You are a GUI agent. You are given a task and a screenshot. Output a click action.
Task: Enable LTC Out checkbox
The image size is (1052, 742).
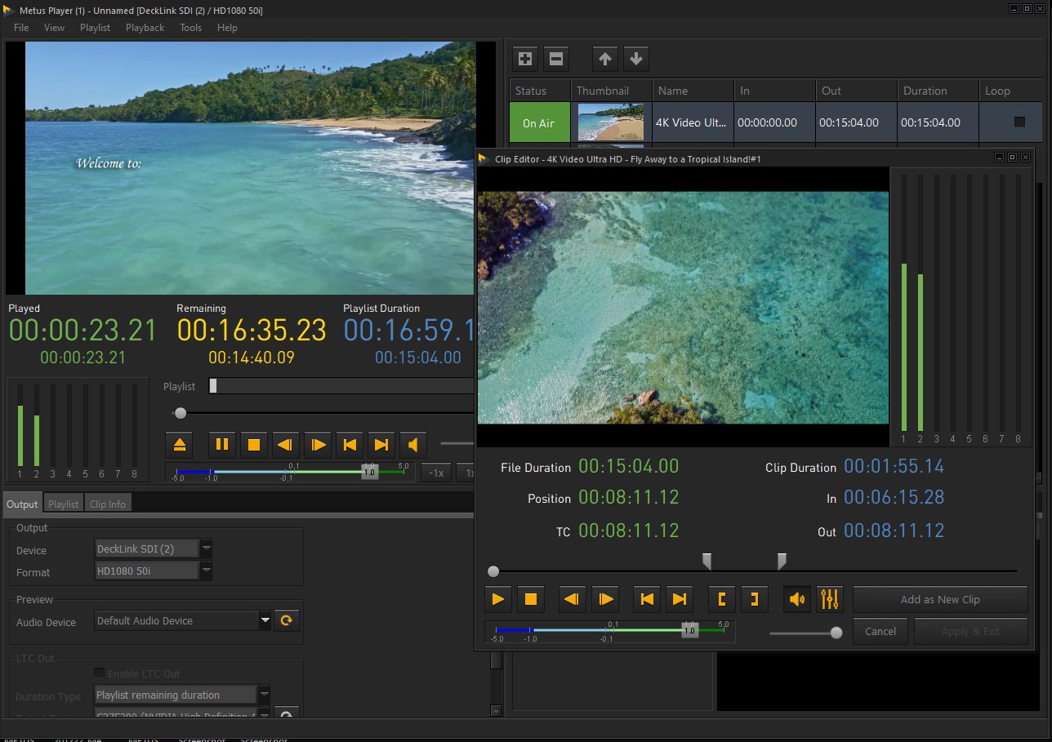click(100, 673)
